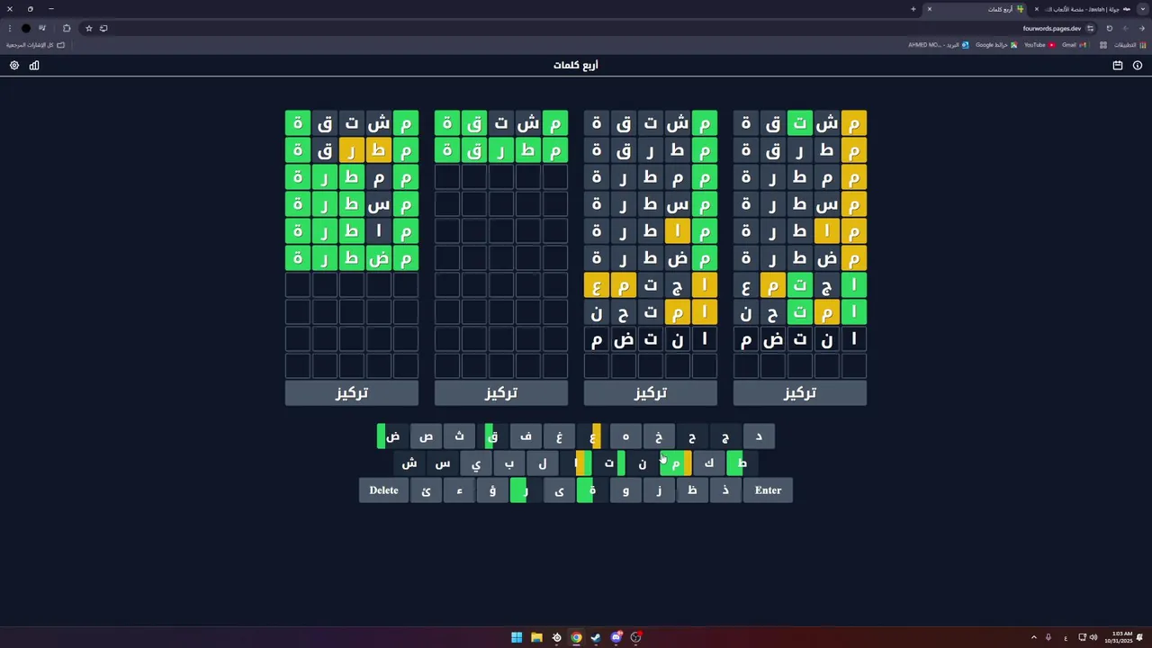Tap the ل key on game keyboard
Screen dimensions: 1152x648
click(543, 463)
